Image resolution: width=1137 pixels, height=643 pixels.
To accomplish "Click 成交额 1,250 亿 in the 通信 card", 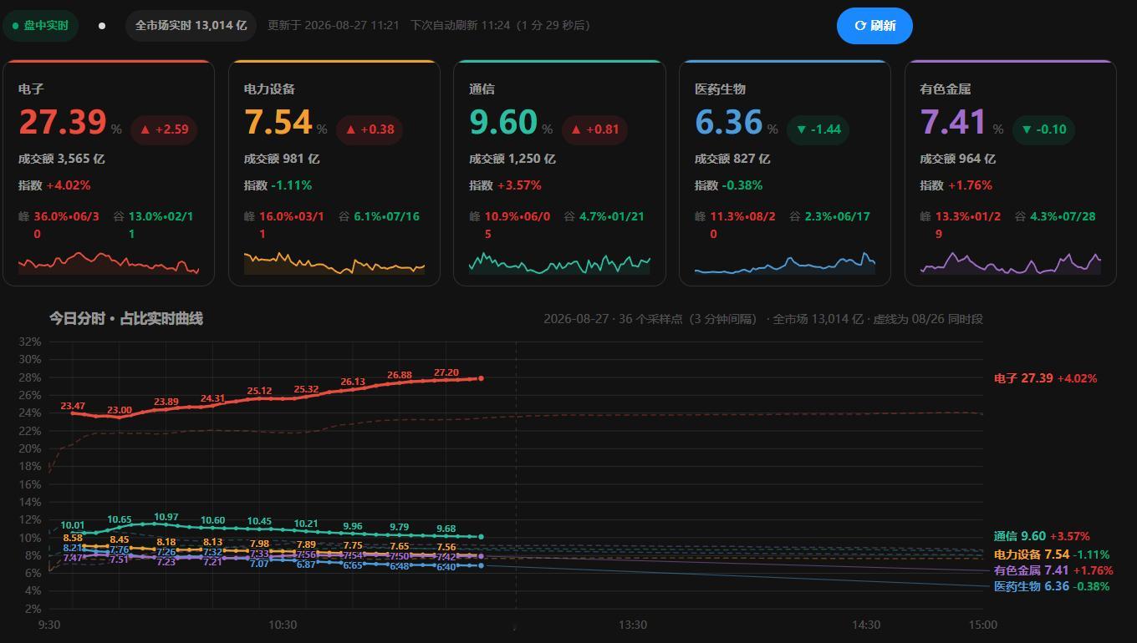I will (512, 159).
